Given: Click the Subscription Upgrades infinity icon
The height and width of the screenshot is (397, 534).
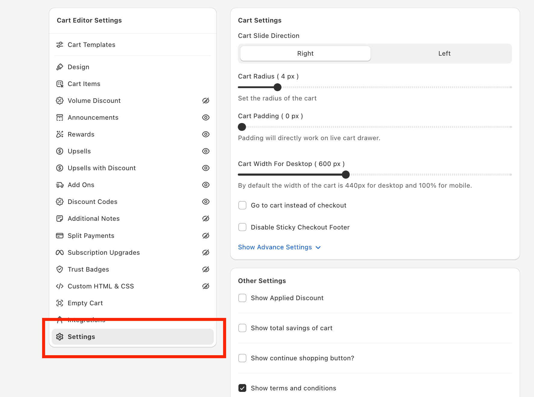Looking at the screenshot, I should click(x=60, y=253).
